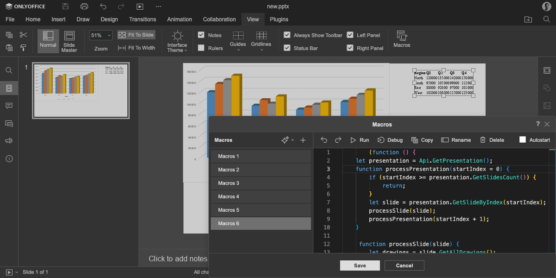
Task: Open the three-dots more options menu
Action: coord(158,6)
